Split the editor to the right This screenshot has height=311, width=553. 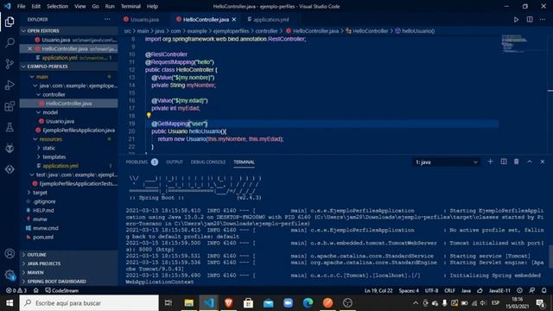point(530,20)
